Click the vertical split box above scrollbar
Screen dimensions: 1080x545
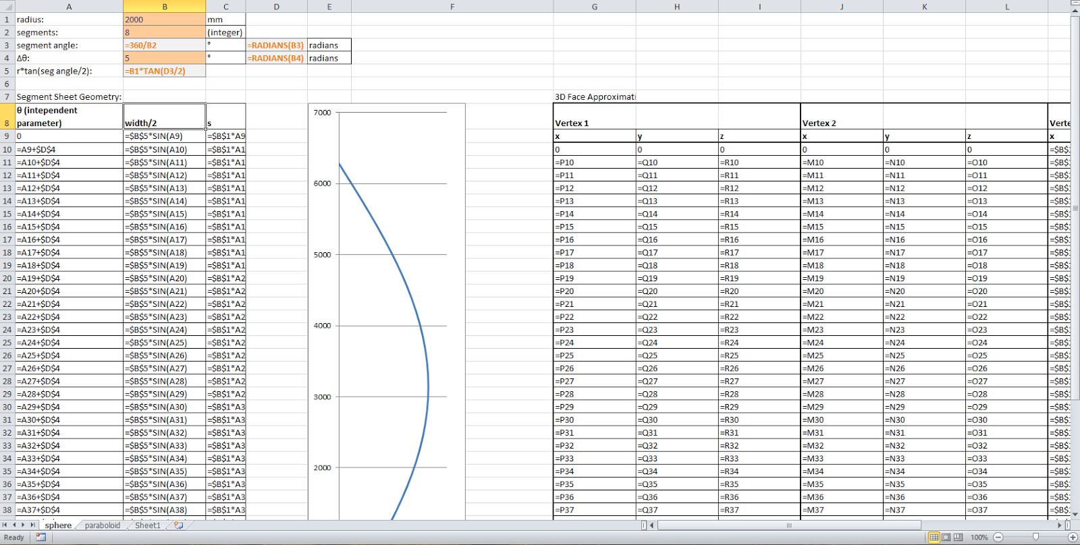(x=1075, y=3)
